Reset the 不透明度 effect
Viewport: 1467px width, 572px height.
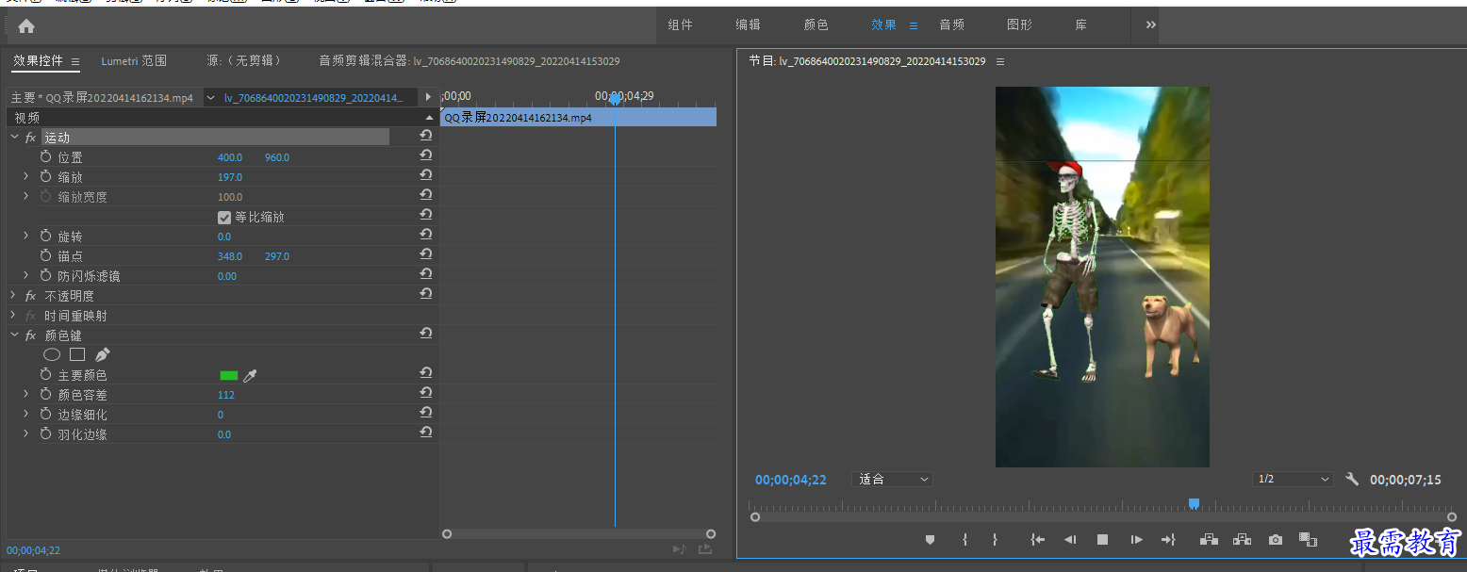(426, 295)
